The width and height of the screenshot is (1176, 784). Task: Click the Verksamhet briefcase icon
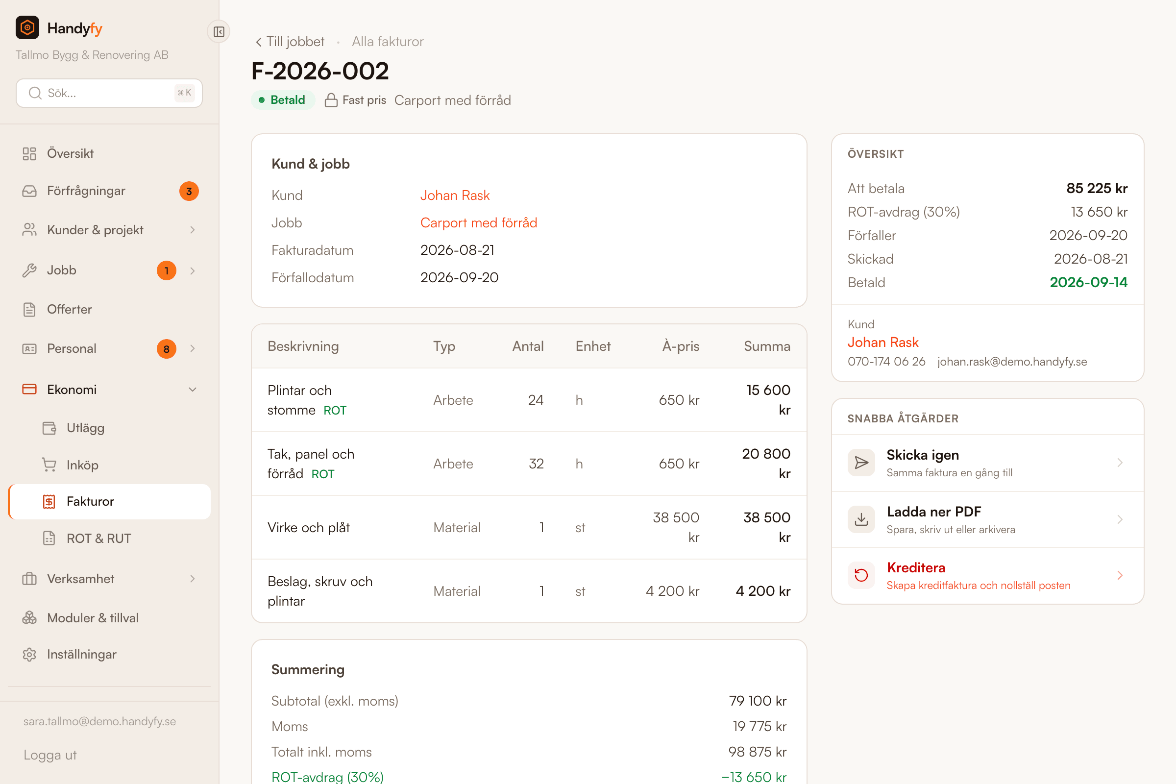tap(29, 579)
